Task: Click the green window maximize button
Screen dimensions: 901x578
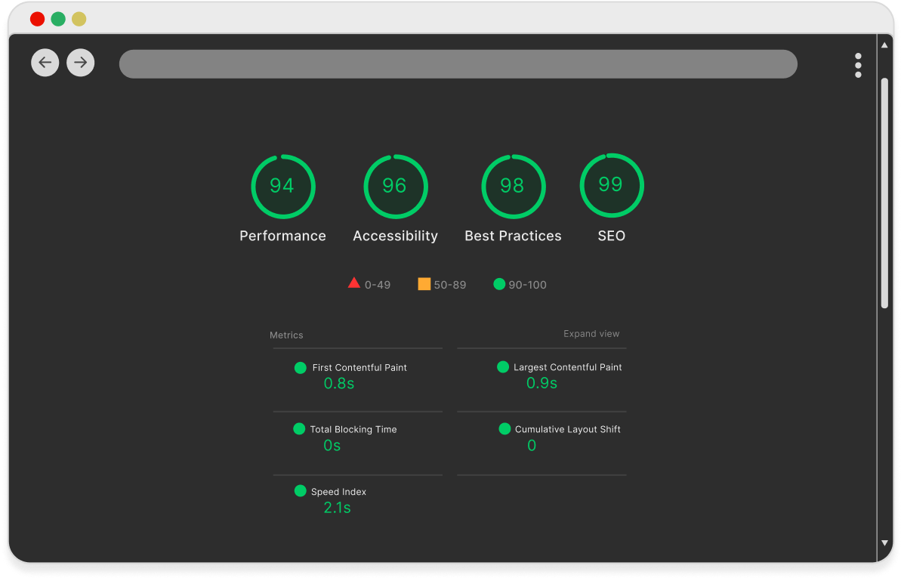Action: click(58, 19)
